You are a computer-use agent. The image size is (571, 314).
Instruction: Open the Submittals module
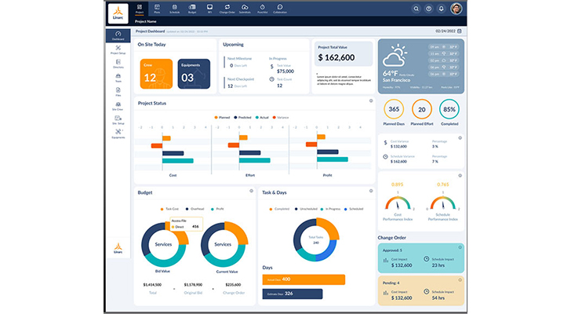245,9
